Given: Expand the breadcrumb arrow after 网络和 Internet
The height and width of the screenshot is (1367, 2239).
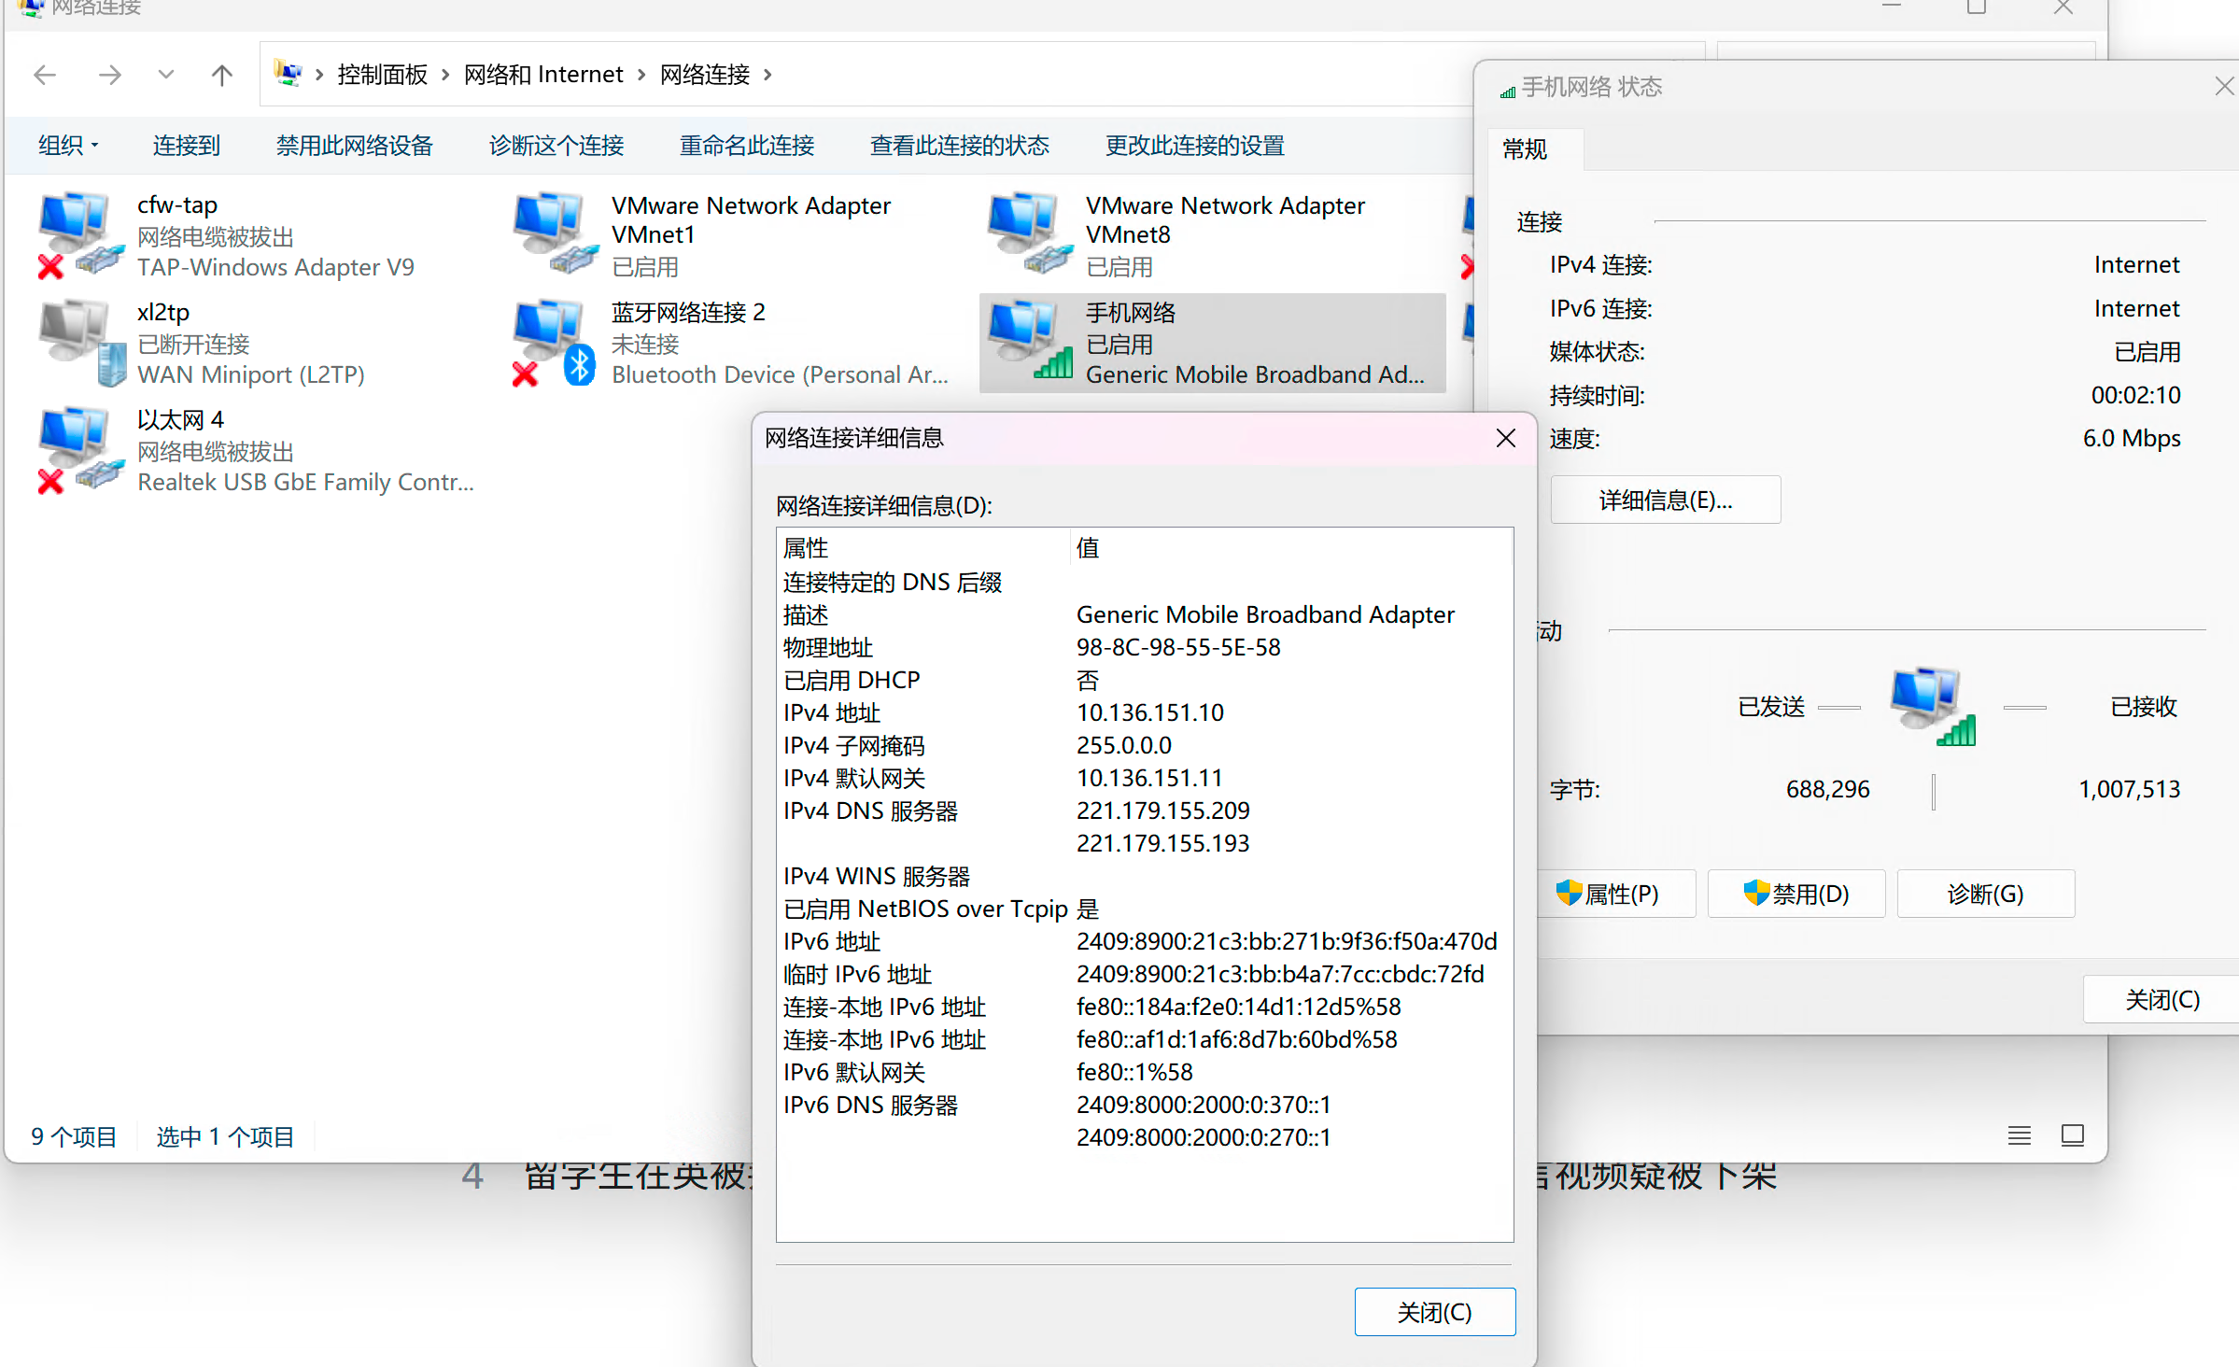Looking at the screenshot, I should [x=641, y=74].
